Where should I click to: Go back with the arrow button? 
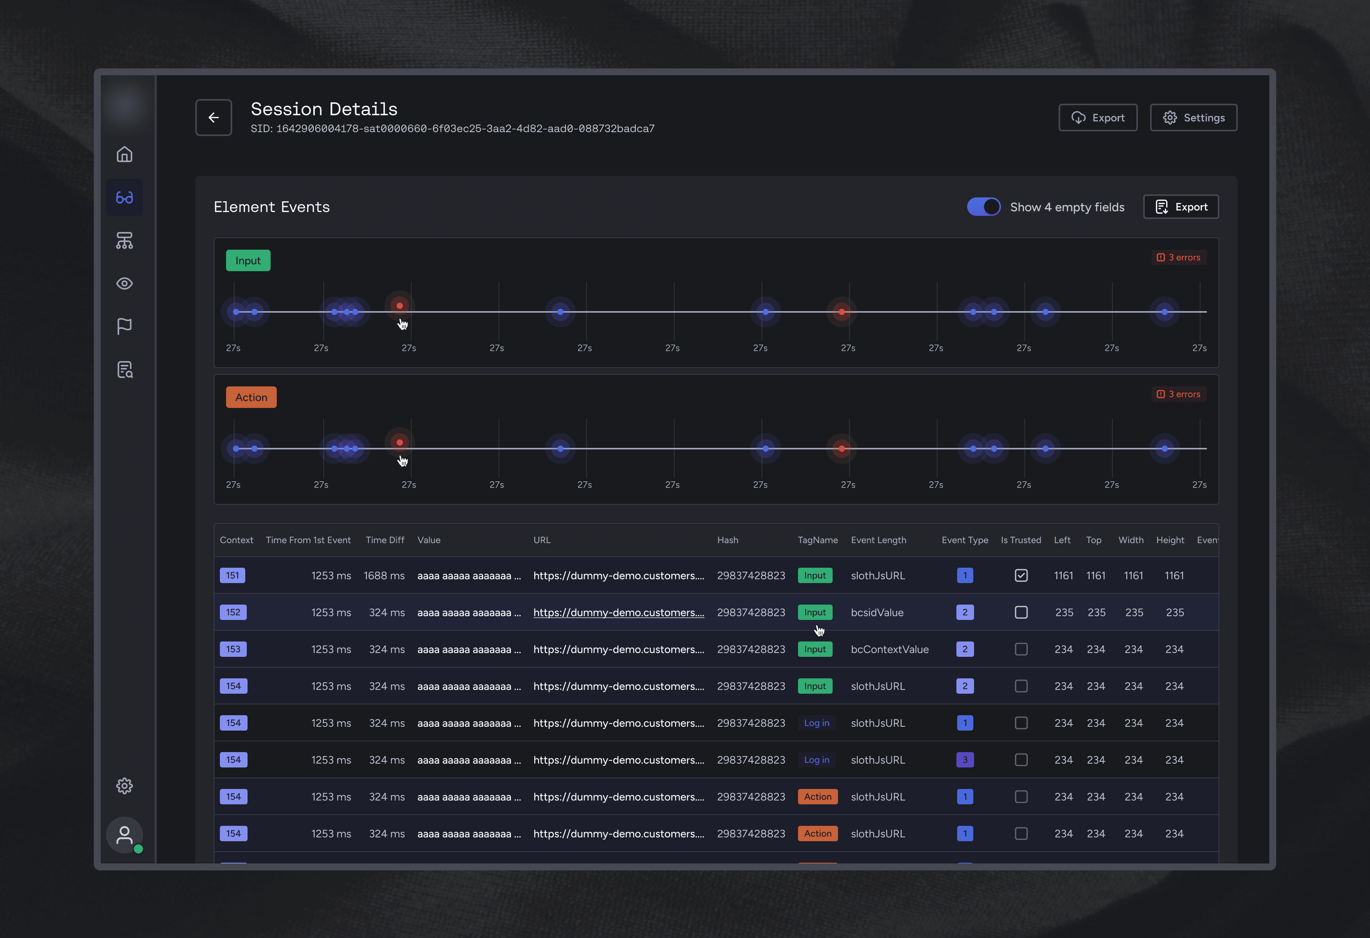click(x=213, y=118)
